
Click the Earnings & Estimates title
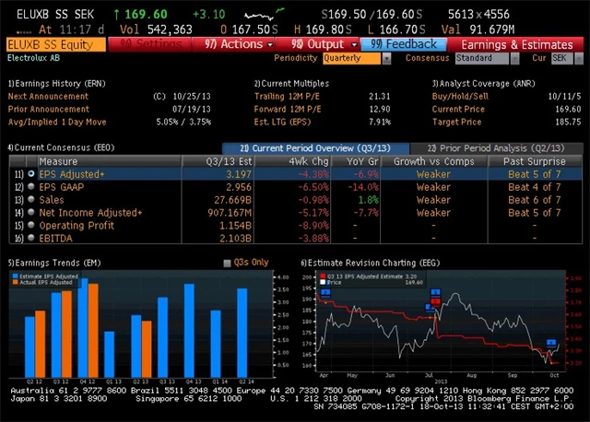point(517,45)
